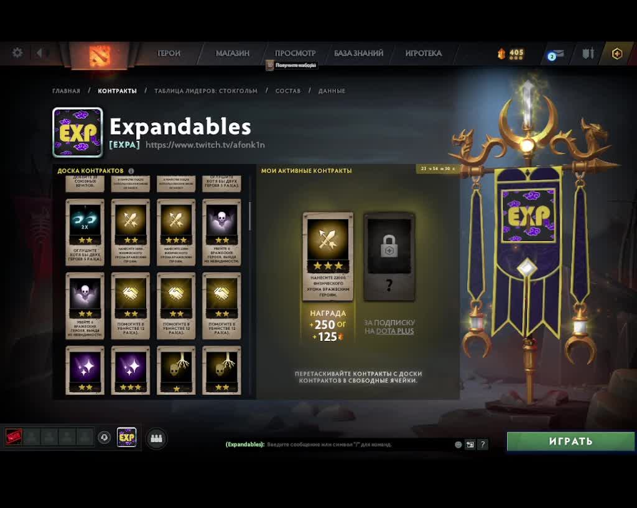
Task: Click the chat message input field
Action: coord(358,445)
